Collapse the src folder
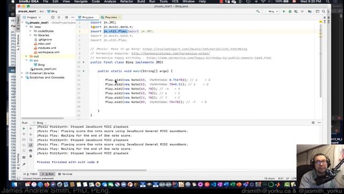The width and height of the screenshot is (344, 194). click(26, 60)
